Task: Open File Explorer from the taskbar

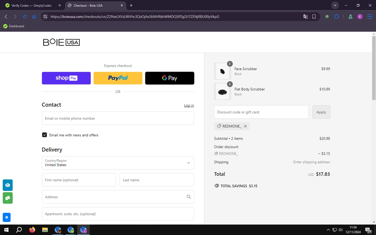Action: [45, 230]
